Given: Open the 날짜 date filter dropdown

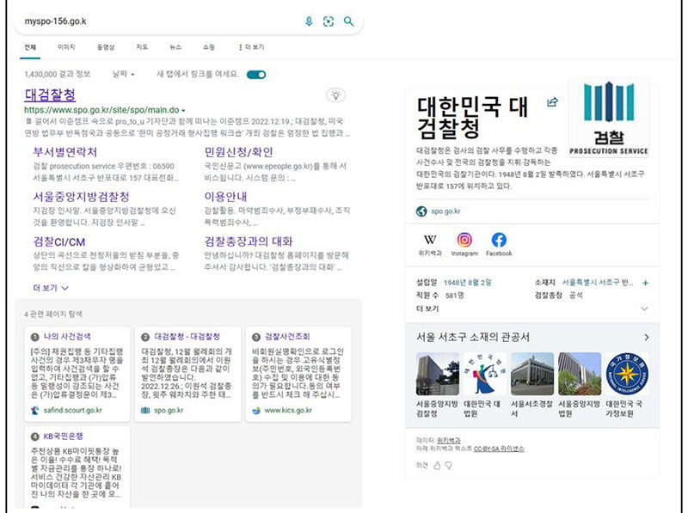Looking at the screenshot, I should 123,74.
